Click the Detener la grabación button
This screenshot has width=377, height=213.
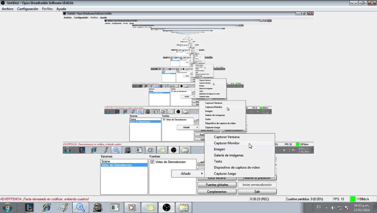tap(257, 178)
